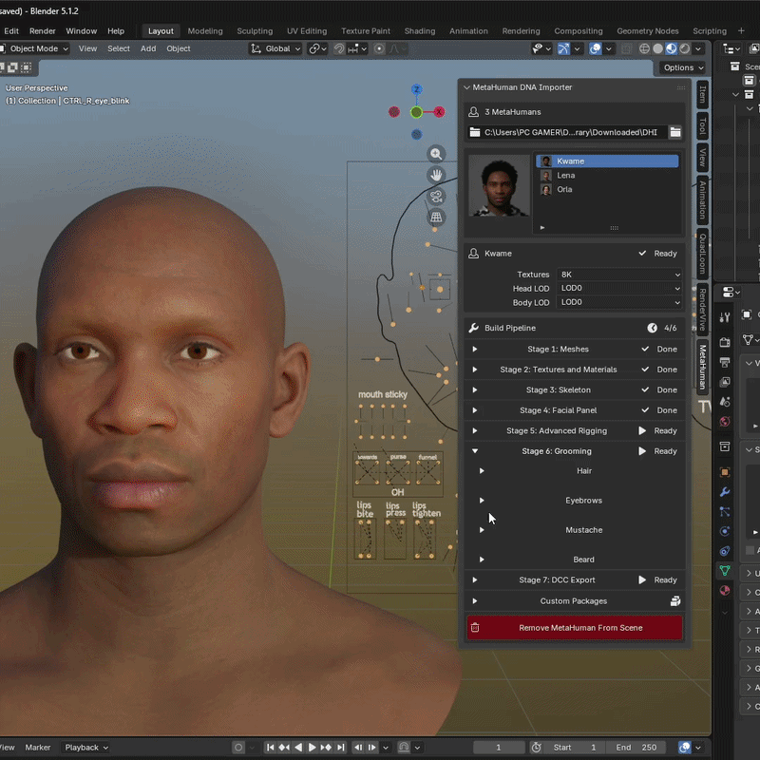Toggle gizmo visibility in viewport header
The image size is (760, 760).
[563, 48]
